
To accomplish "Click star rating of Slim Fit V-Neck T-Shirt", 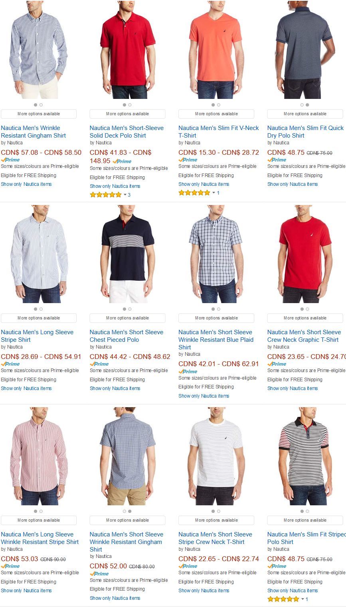I will [194, 193].
